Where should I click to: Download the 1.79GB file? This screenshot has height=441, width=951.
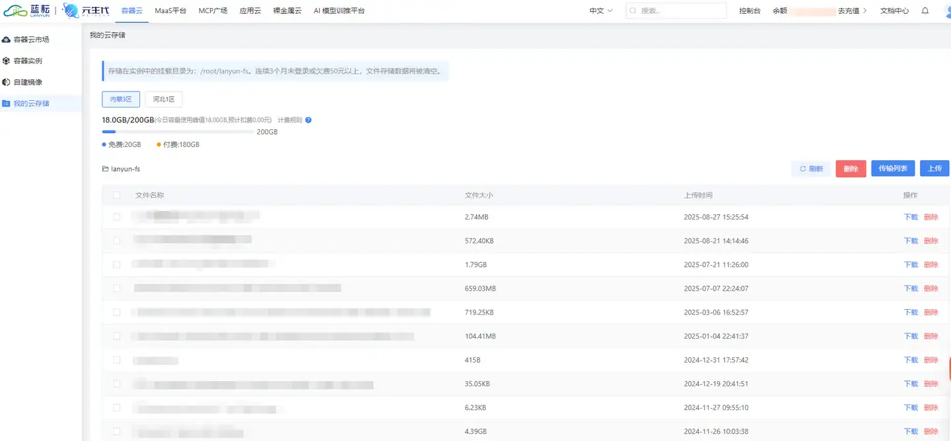[911, 264]
